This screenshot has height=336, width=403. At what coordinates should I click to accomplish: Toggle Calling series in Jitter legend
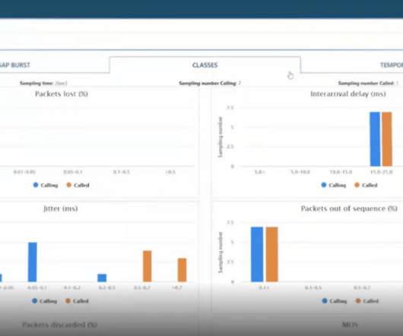pos(44,301)
